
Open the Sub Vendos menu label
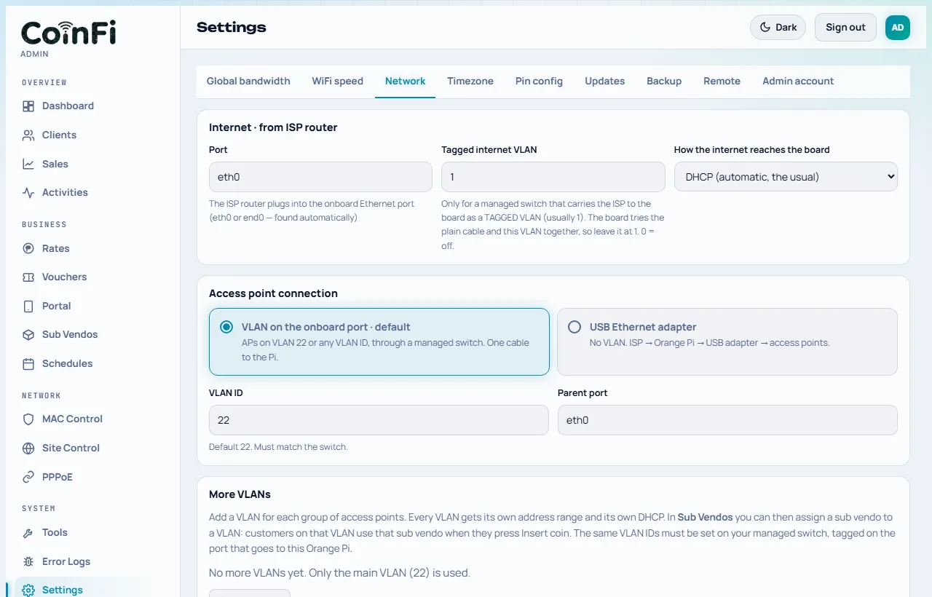pos(70,335)
